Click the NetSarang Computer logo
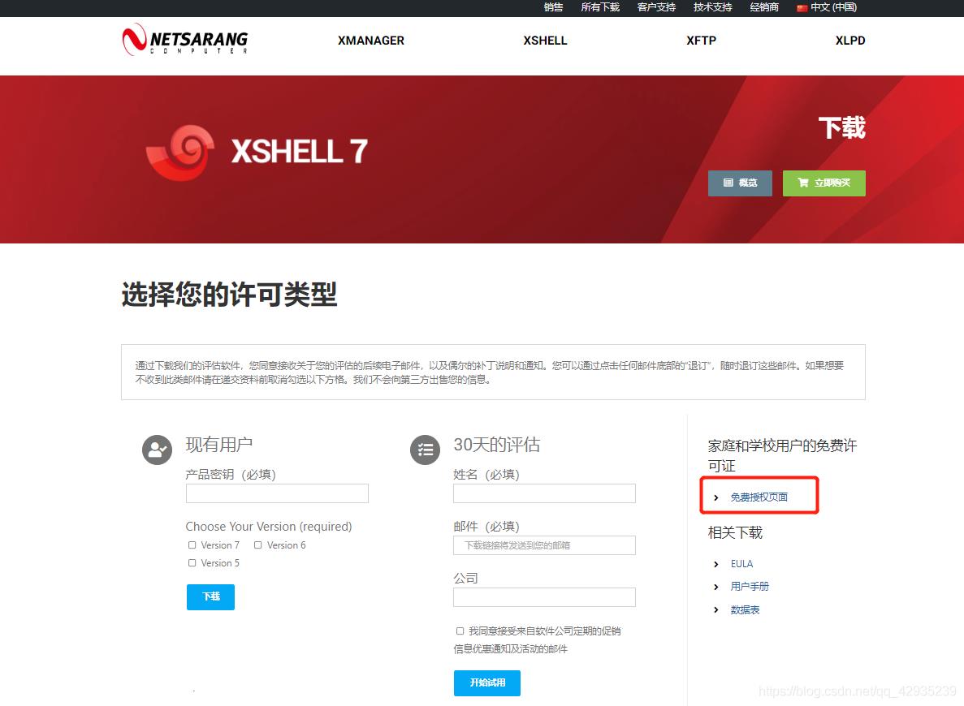The width and height of the screenshot is (964, 706). 185,40
